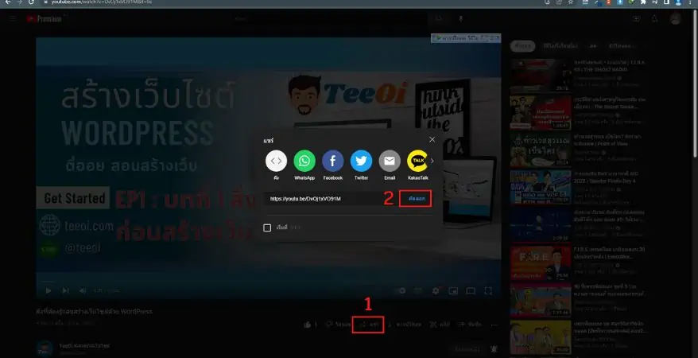Click the Share button below video
698x358 pixels.
tap(369, 325)
